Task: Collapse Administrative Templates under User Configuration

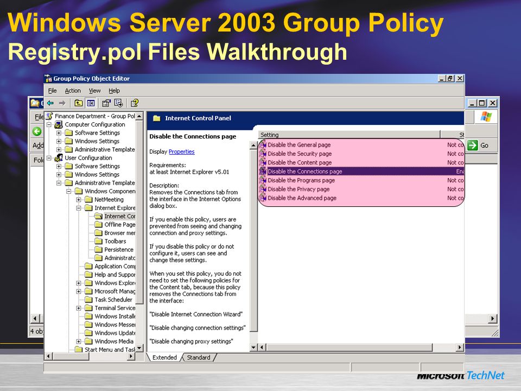Action: tap(59, 183)
